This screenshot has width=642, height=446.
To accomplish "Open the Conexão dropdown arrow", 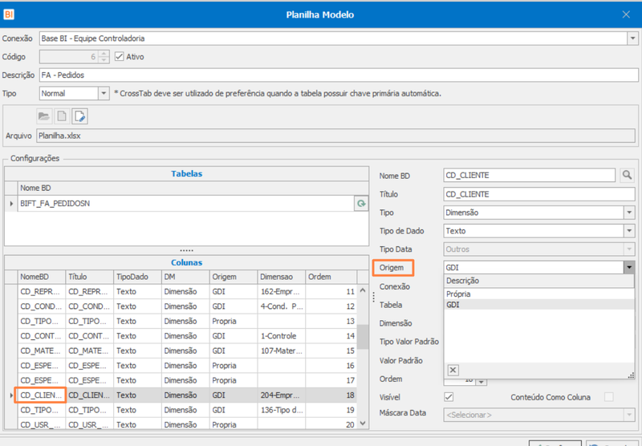I will [x=632, y=39].
